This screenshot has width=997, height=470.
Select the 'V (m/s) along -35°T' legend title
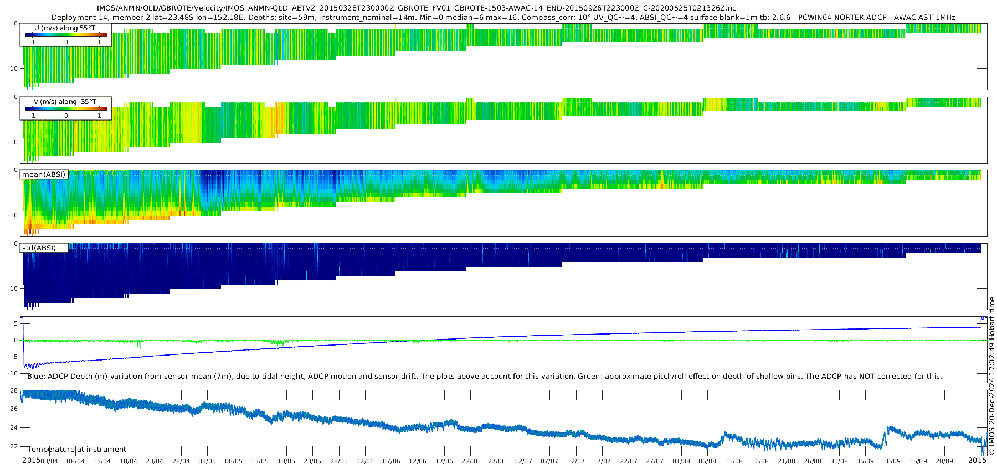tap(65, 102)
